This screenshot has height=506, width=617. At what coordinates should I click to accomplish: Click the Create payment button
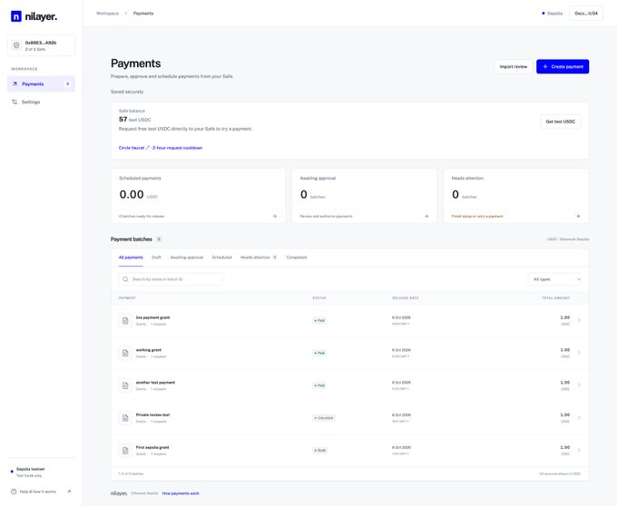pyautogui.click(x=563, y=66)
